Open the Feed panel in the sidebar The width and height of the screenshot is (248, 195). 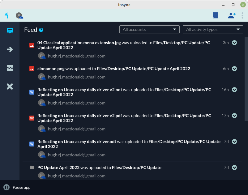(x=10, y=31)
